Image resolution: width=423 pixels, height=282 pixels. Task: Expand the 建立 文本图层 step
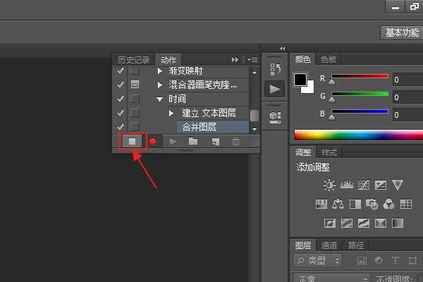tap(171, 113)
